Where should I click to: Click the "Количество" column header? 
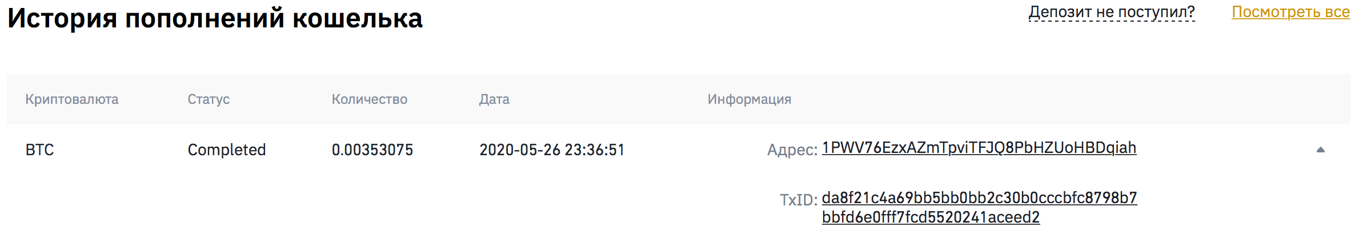[369, 99]
